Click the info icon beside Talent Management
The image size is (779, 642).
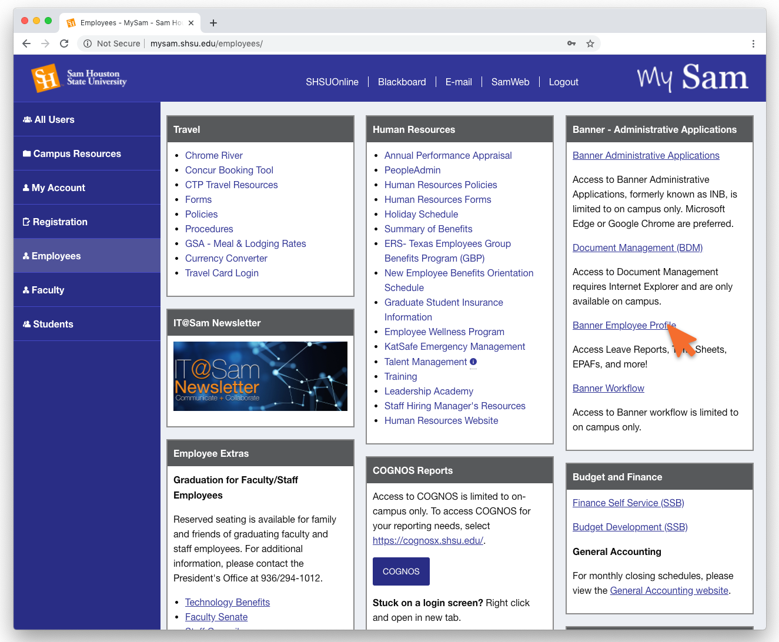pyautogui.click(x=473, y=362)
